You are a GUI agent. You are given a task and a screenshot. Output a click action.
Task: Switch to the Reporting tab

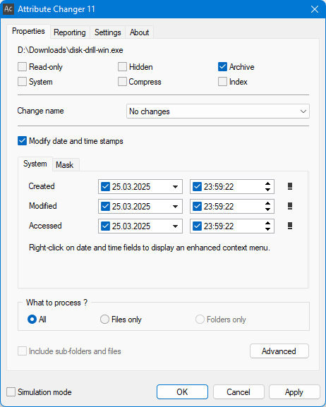pos(70,32)
